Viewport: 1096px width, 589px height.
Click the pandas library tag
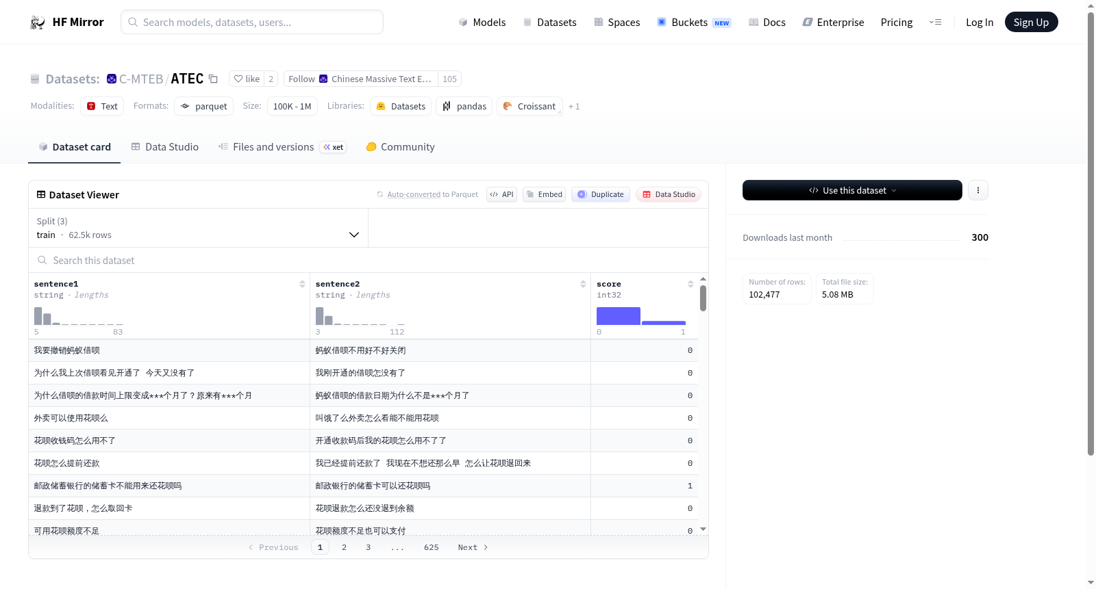coord(464,106)
